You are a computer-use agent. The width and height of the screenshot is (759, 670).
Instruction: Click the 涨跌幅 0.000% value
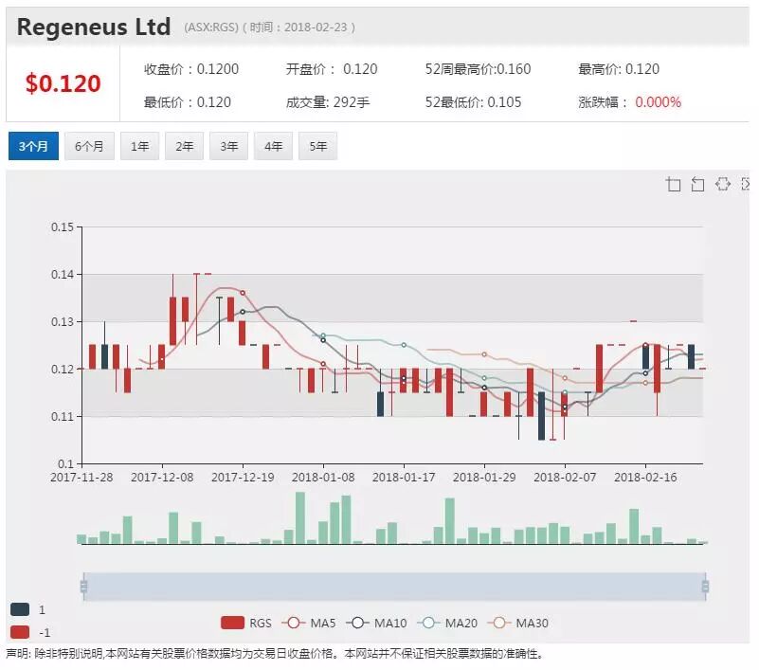[629, 102]
